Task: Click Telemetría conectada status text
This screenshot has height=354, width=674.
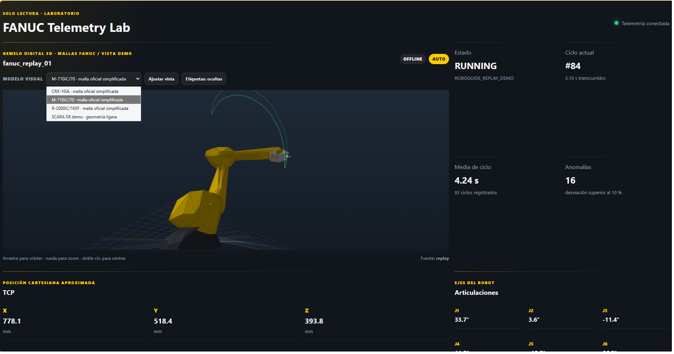Action: (645, 23)
